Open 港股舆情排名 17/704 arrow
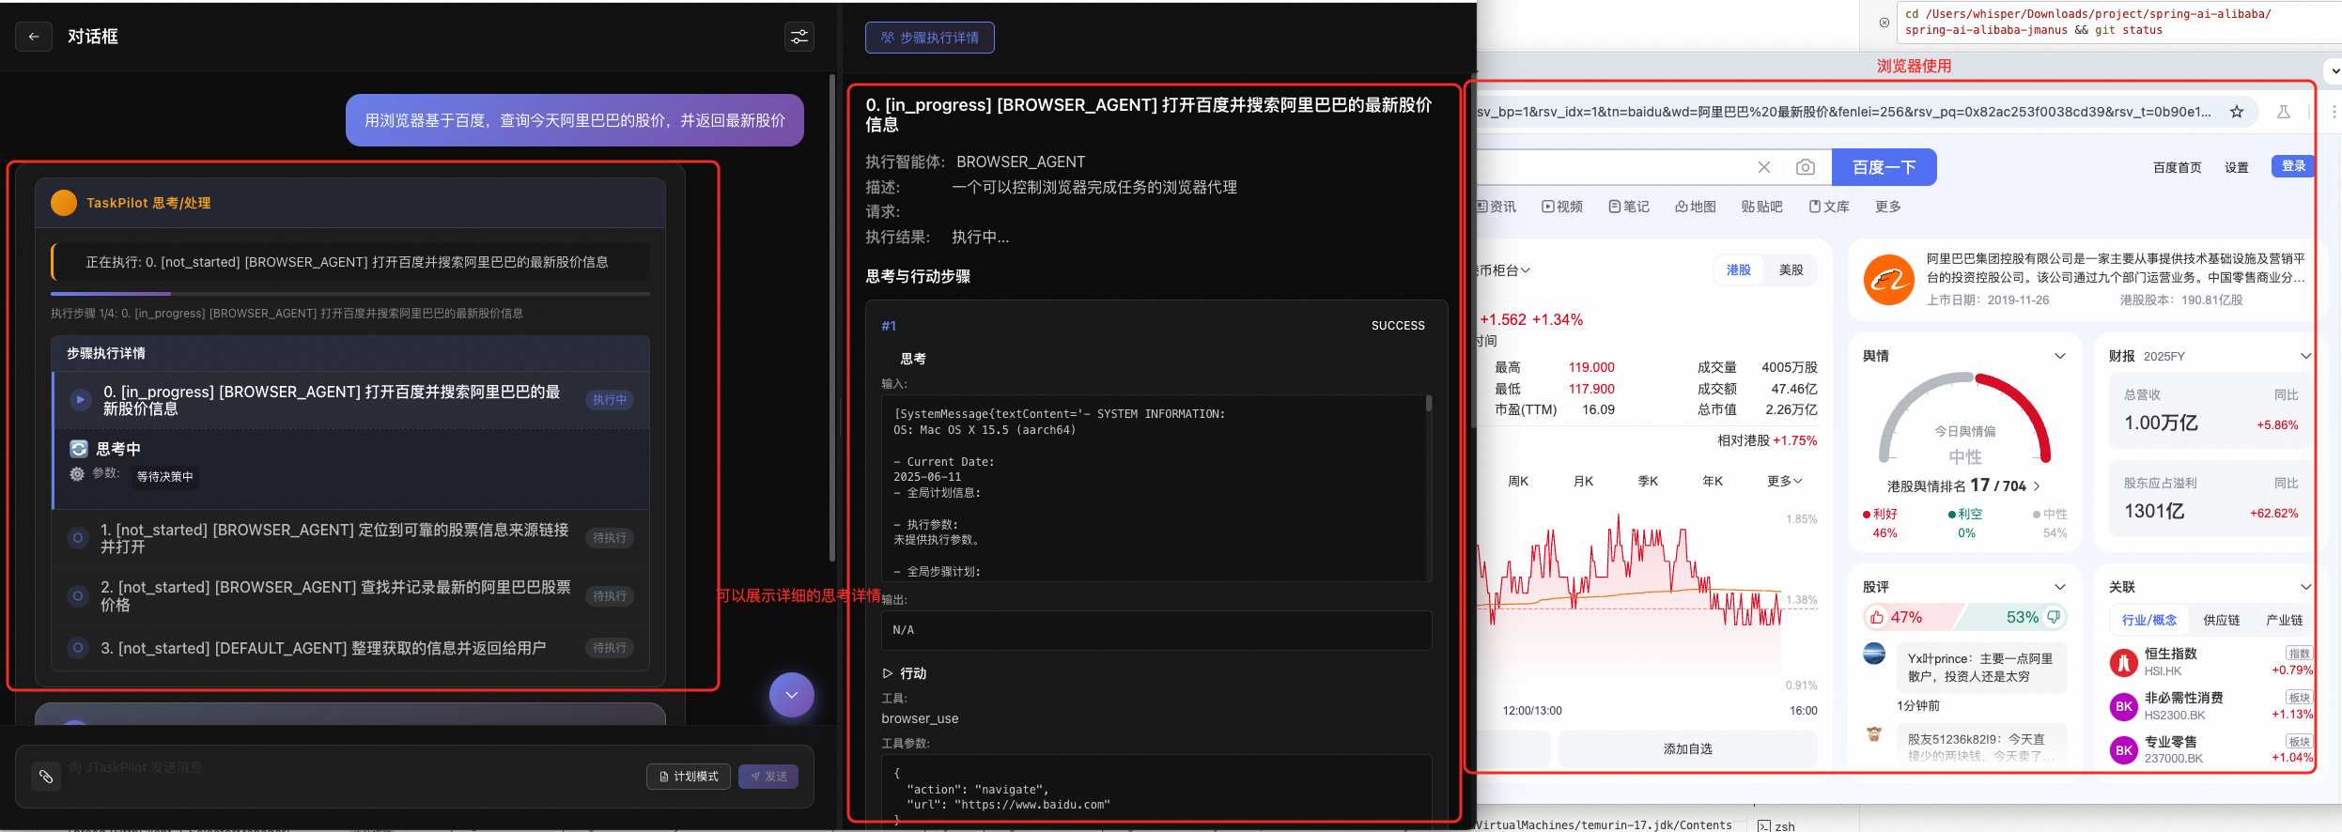 tap(2037, 486)
